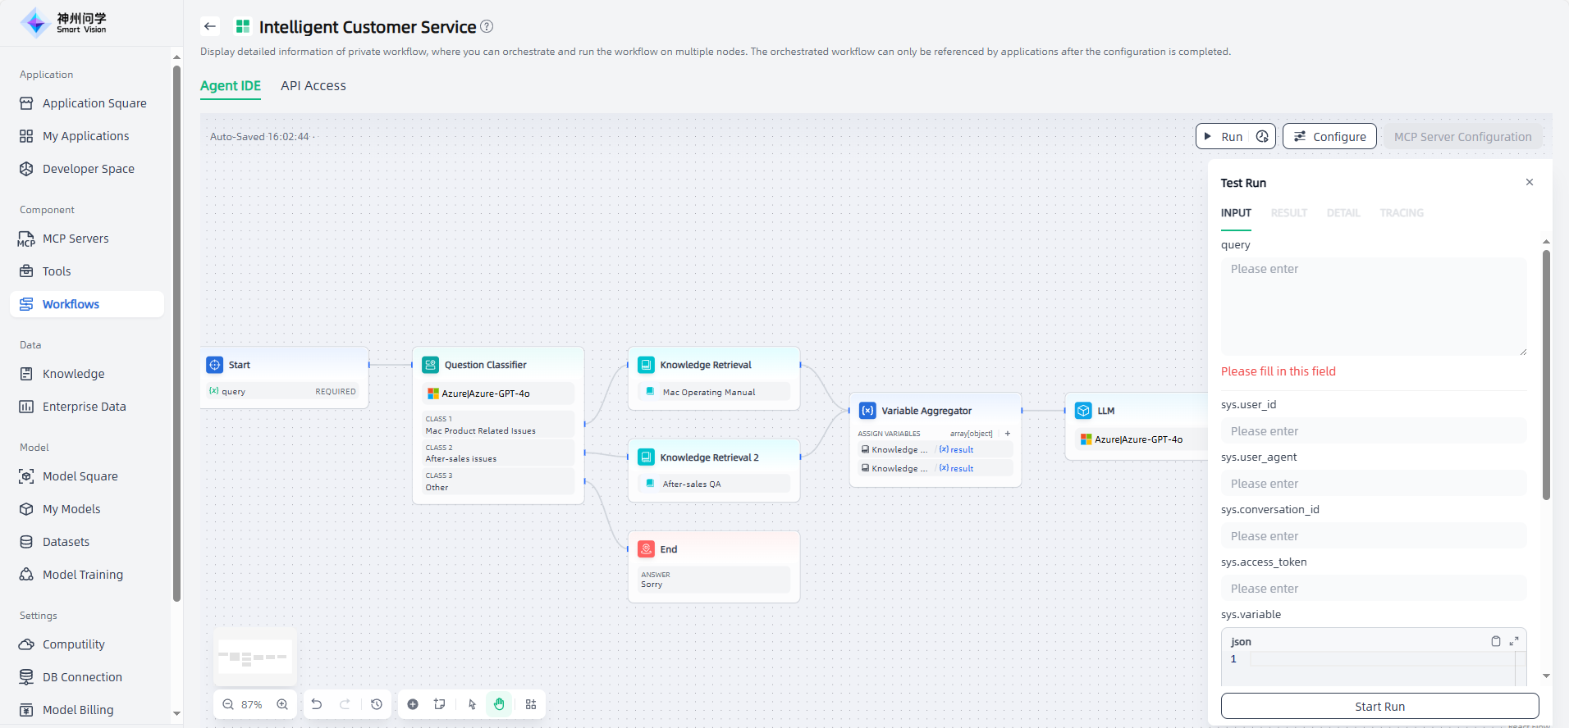
Task: Add variable in Variable Aggregator node
Action: pyautogui.click(x=1008, y=434)
